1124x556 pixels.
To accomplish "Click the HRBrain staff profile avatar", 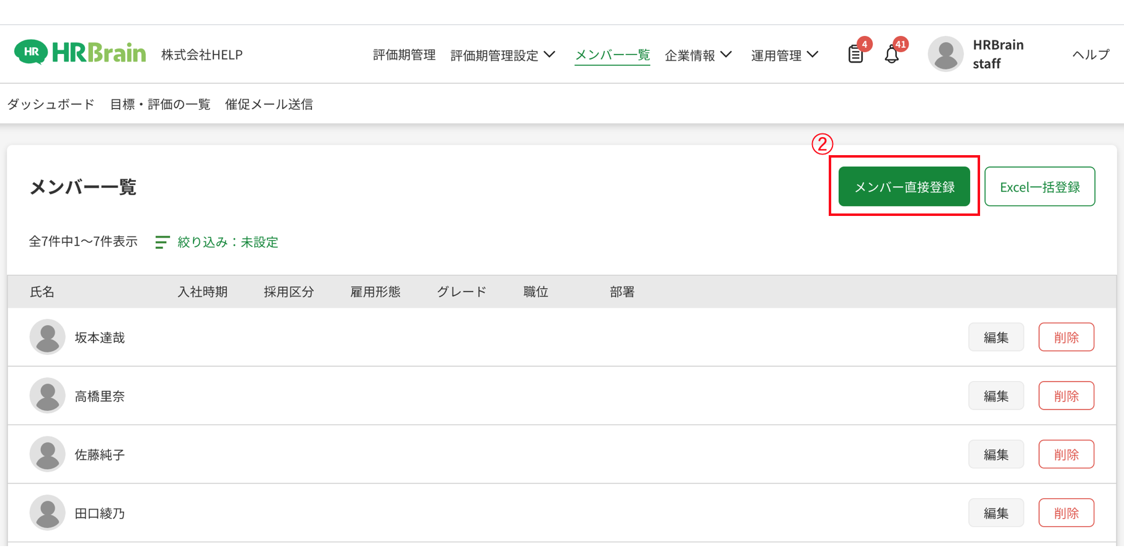I will coord(945,54).
